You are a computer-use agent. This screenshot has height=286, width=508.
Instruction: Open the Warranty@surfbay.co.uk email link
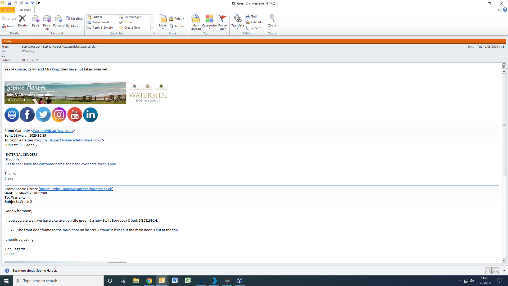pos(53,131)
